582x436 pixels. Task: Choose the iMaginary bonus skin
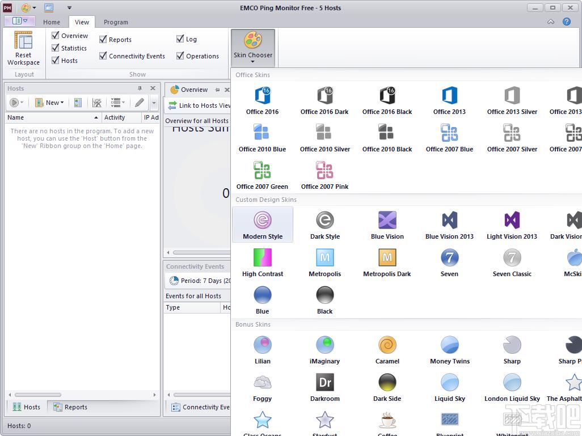(x=325, y=350)
